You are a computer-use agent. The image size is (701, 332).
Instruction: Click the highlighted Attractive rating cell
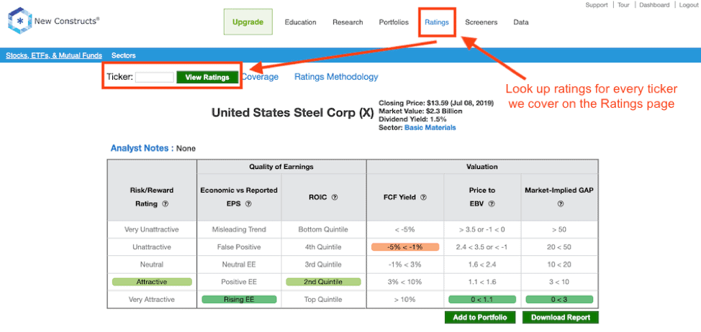[152, 282]
